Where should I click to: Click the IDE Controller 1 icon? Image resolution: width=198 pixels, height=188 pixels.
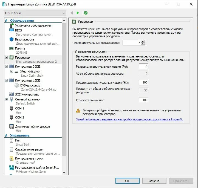pyautogui.click(x=12, y=80)
